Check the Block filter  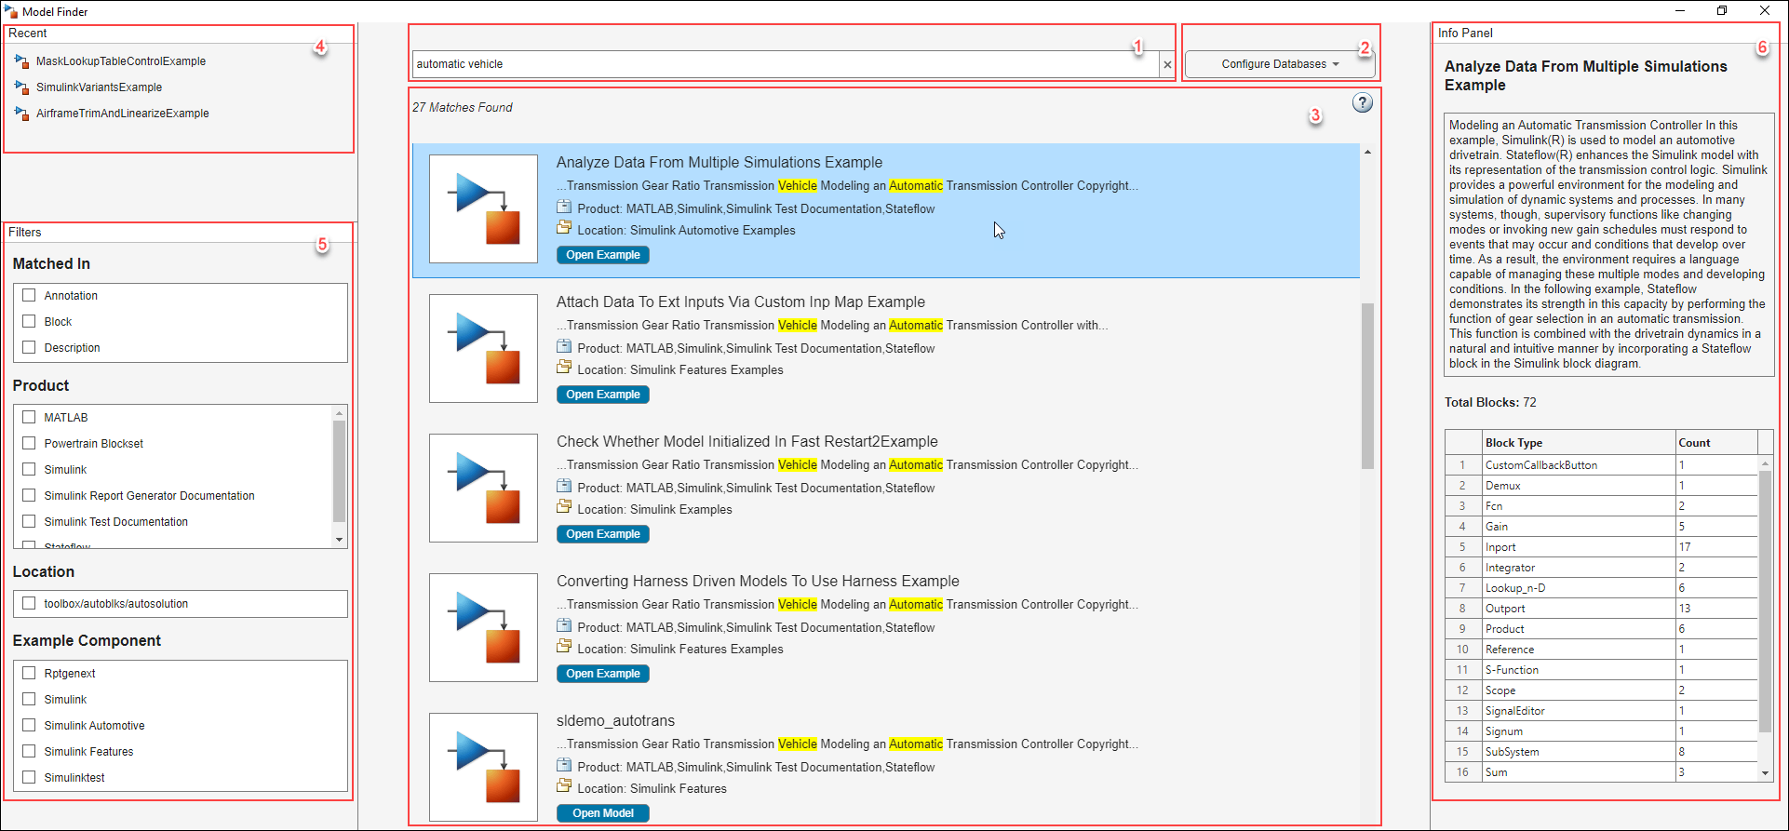[x=29, y=321]
